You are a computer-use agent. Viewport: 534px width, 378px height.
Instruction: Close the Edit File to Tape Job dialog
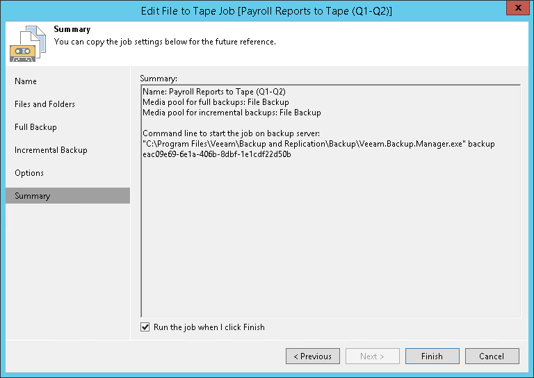[x=515, y=8]
